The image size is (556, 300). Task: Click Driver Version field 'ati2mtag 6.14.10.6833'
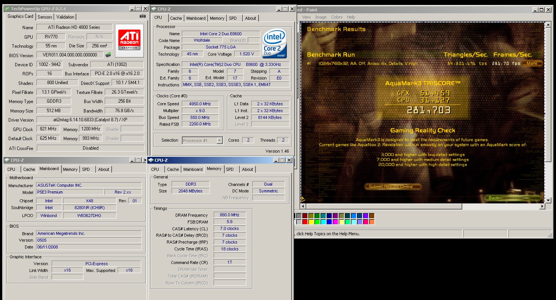click(x=90, y=120)
